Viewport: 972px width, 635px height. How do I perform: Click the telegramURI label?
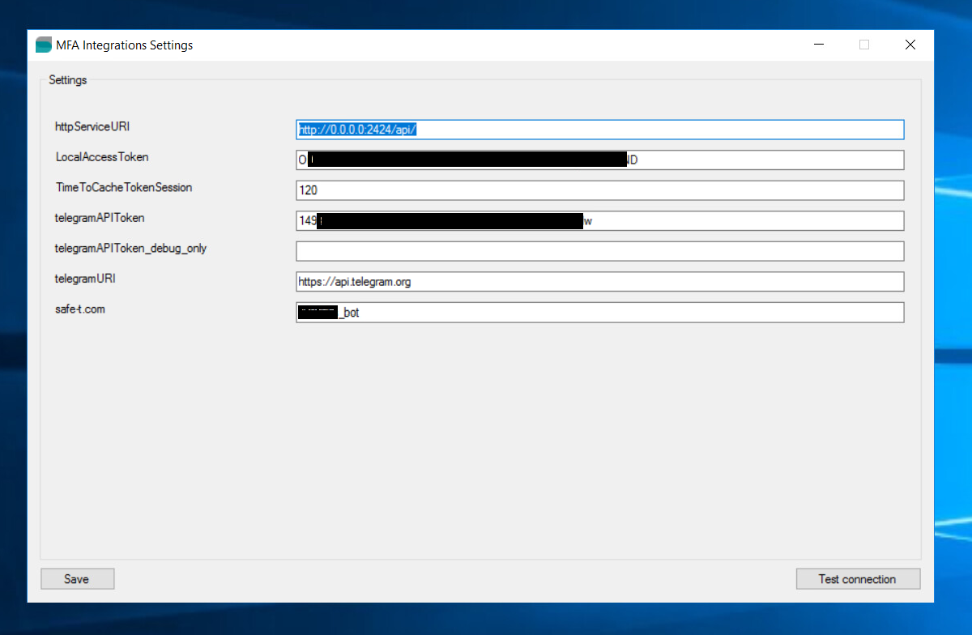pos(85,279)
